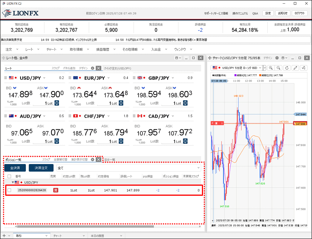Viewport: 312px width, 239px height.
Task: Zoom out on the chart
Action: [278, 68]
